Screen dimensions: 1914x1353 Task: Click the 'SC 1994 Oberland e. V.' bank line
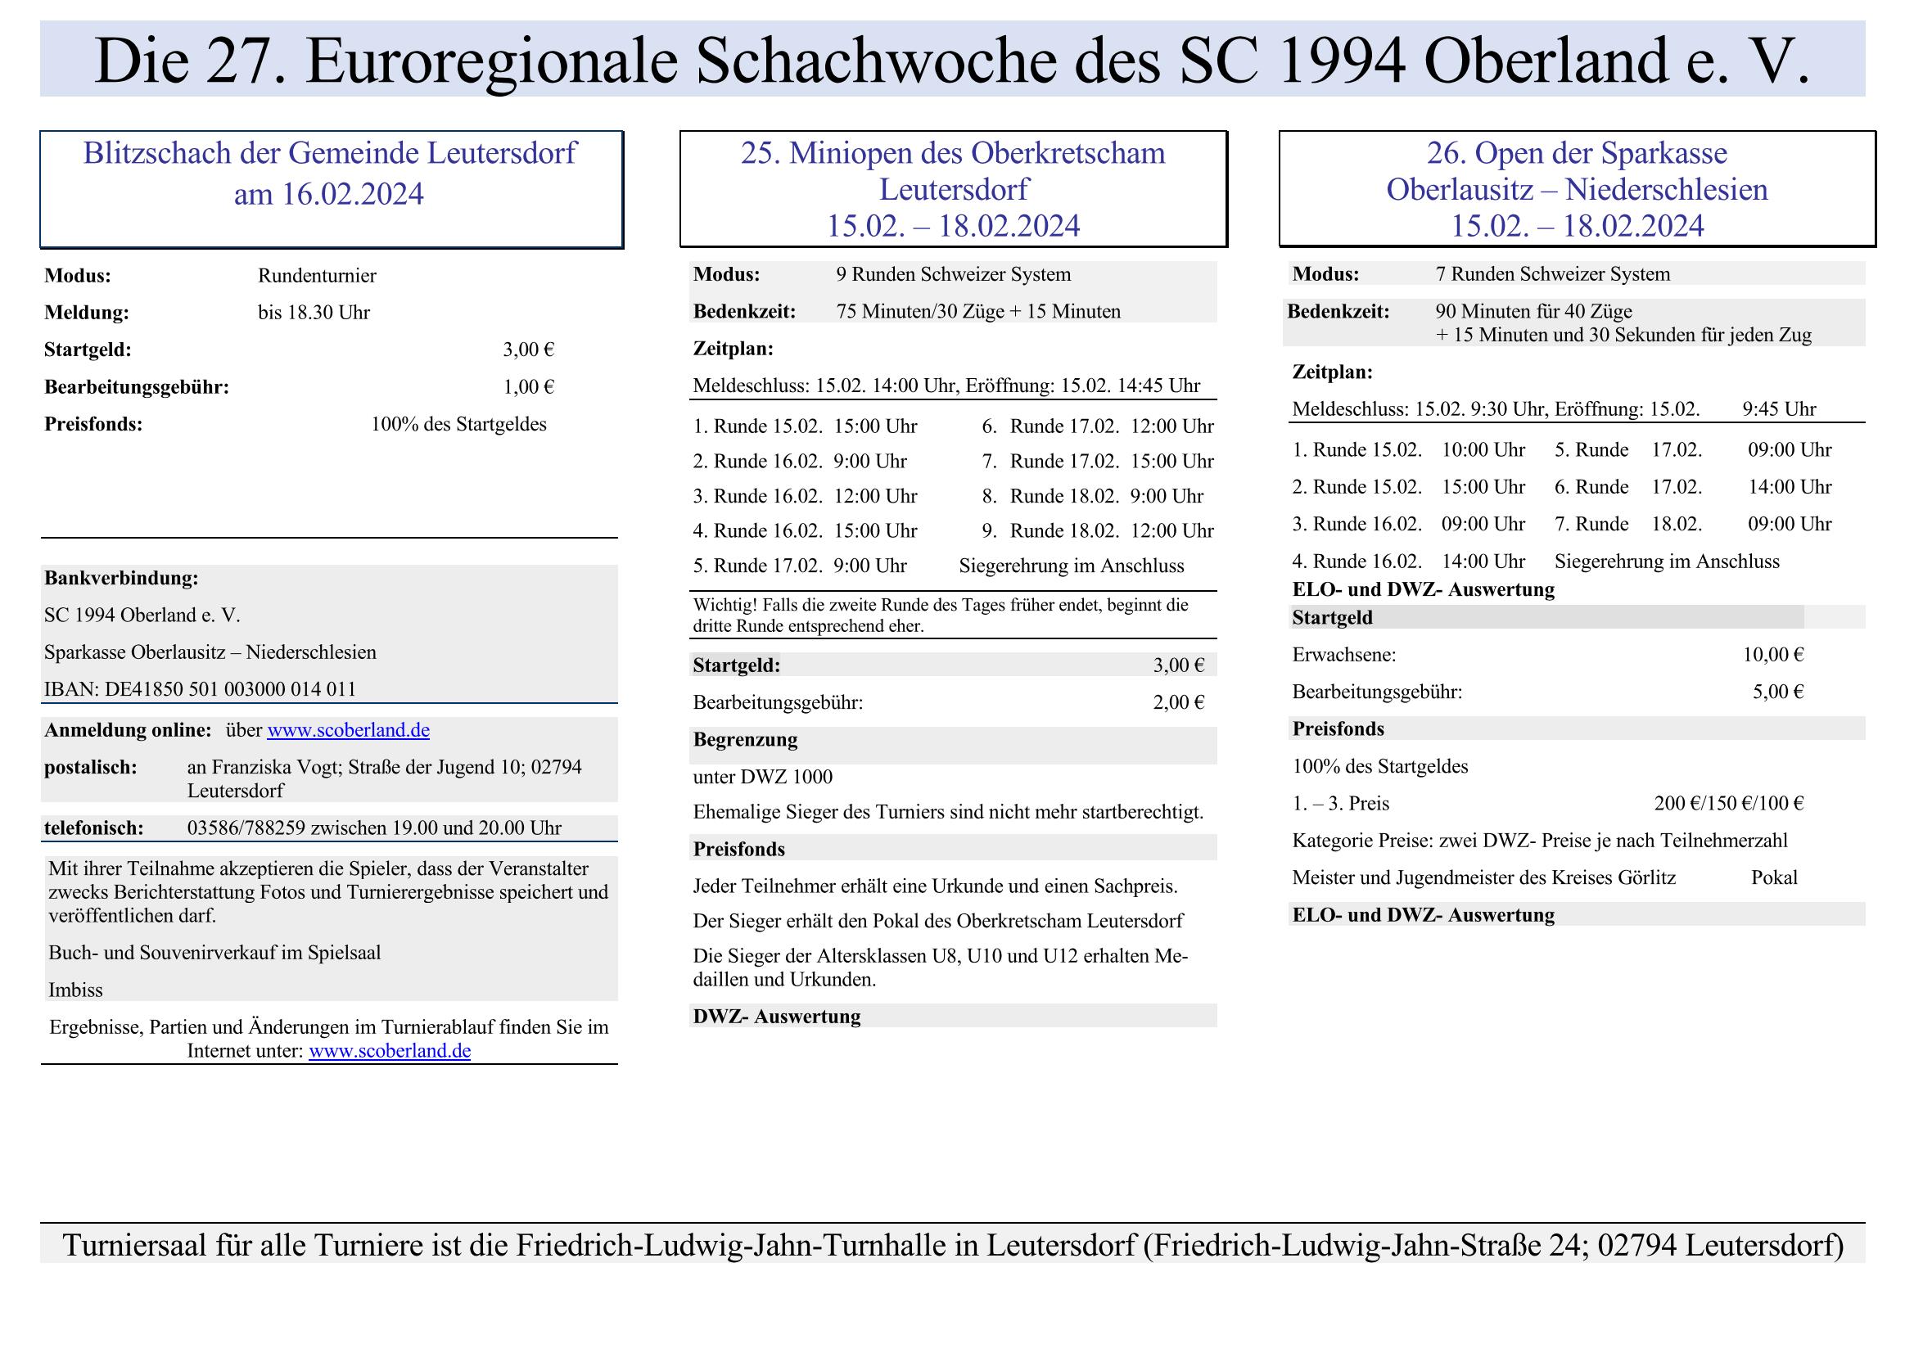pos(142,616)
